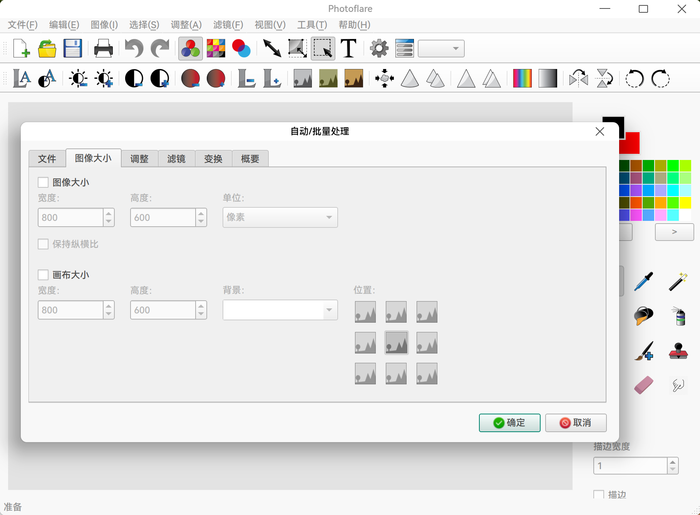
Task: Open the 背景 colour dropdown
Action: pos(280,310)
